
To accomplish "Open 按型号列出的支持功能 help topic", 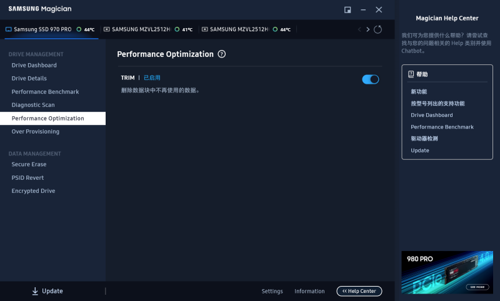I will point(437,104).
